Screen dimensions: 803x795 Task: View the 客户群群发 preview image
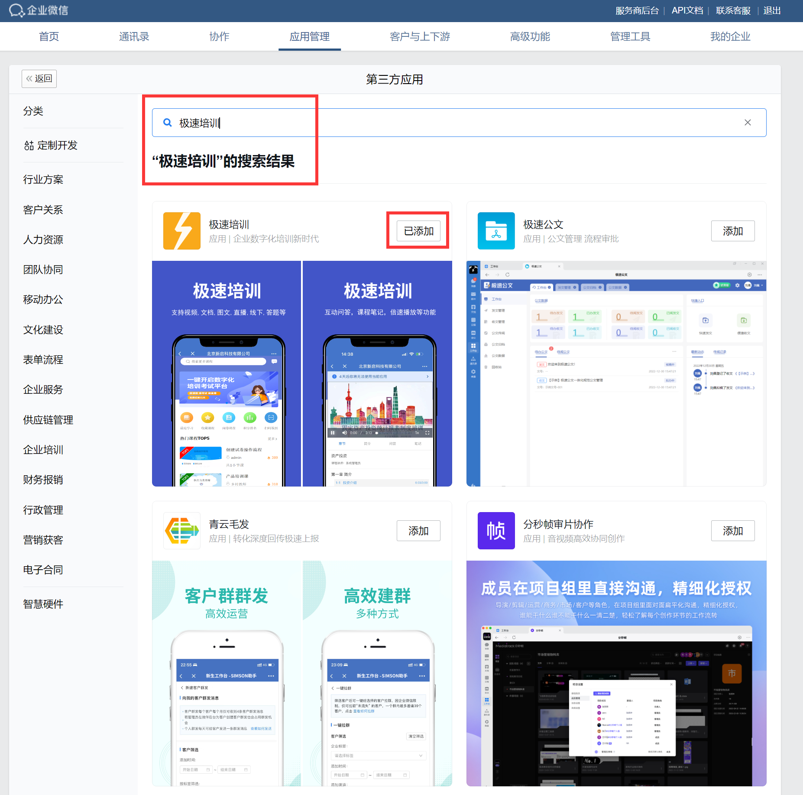[227, 673]
